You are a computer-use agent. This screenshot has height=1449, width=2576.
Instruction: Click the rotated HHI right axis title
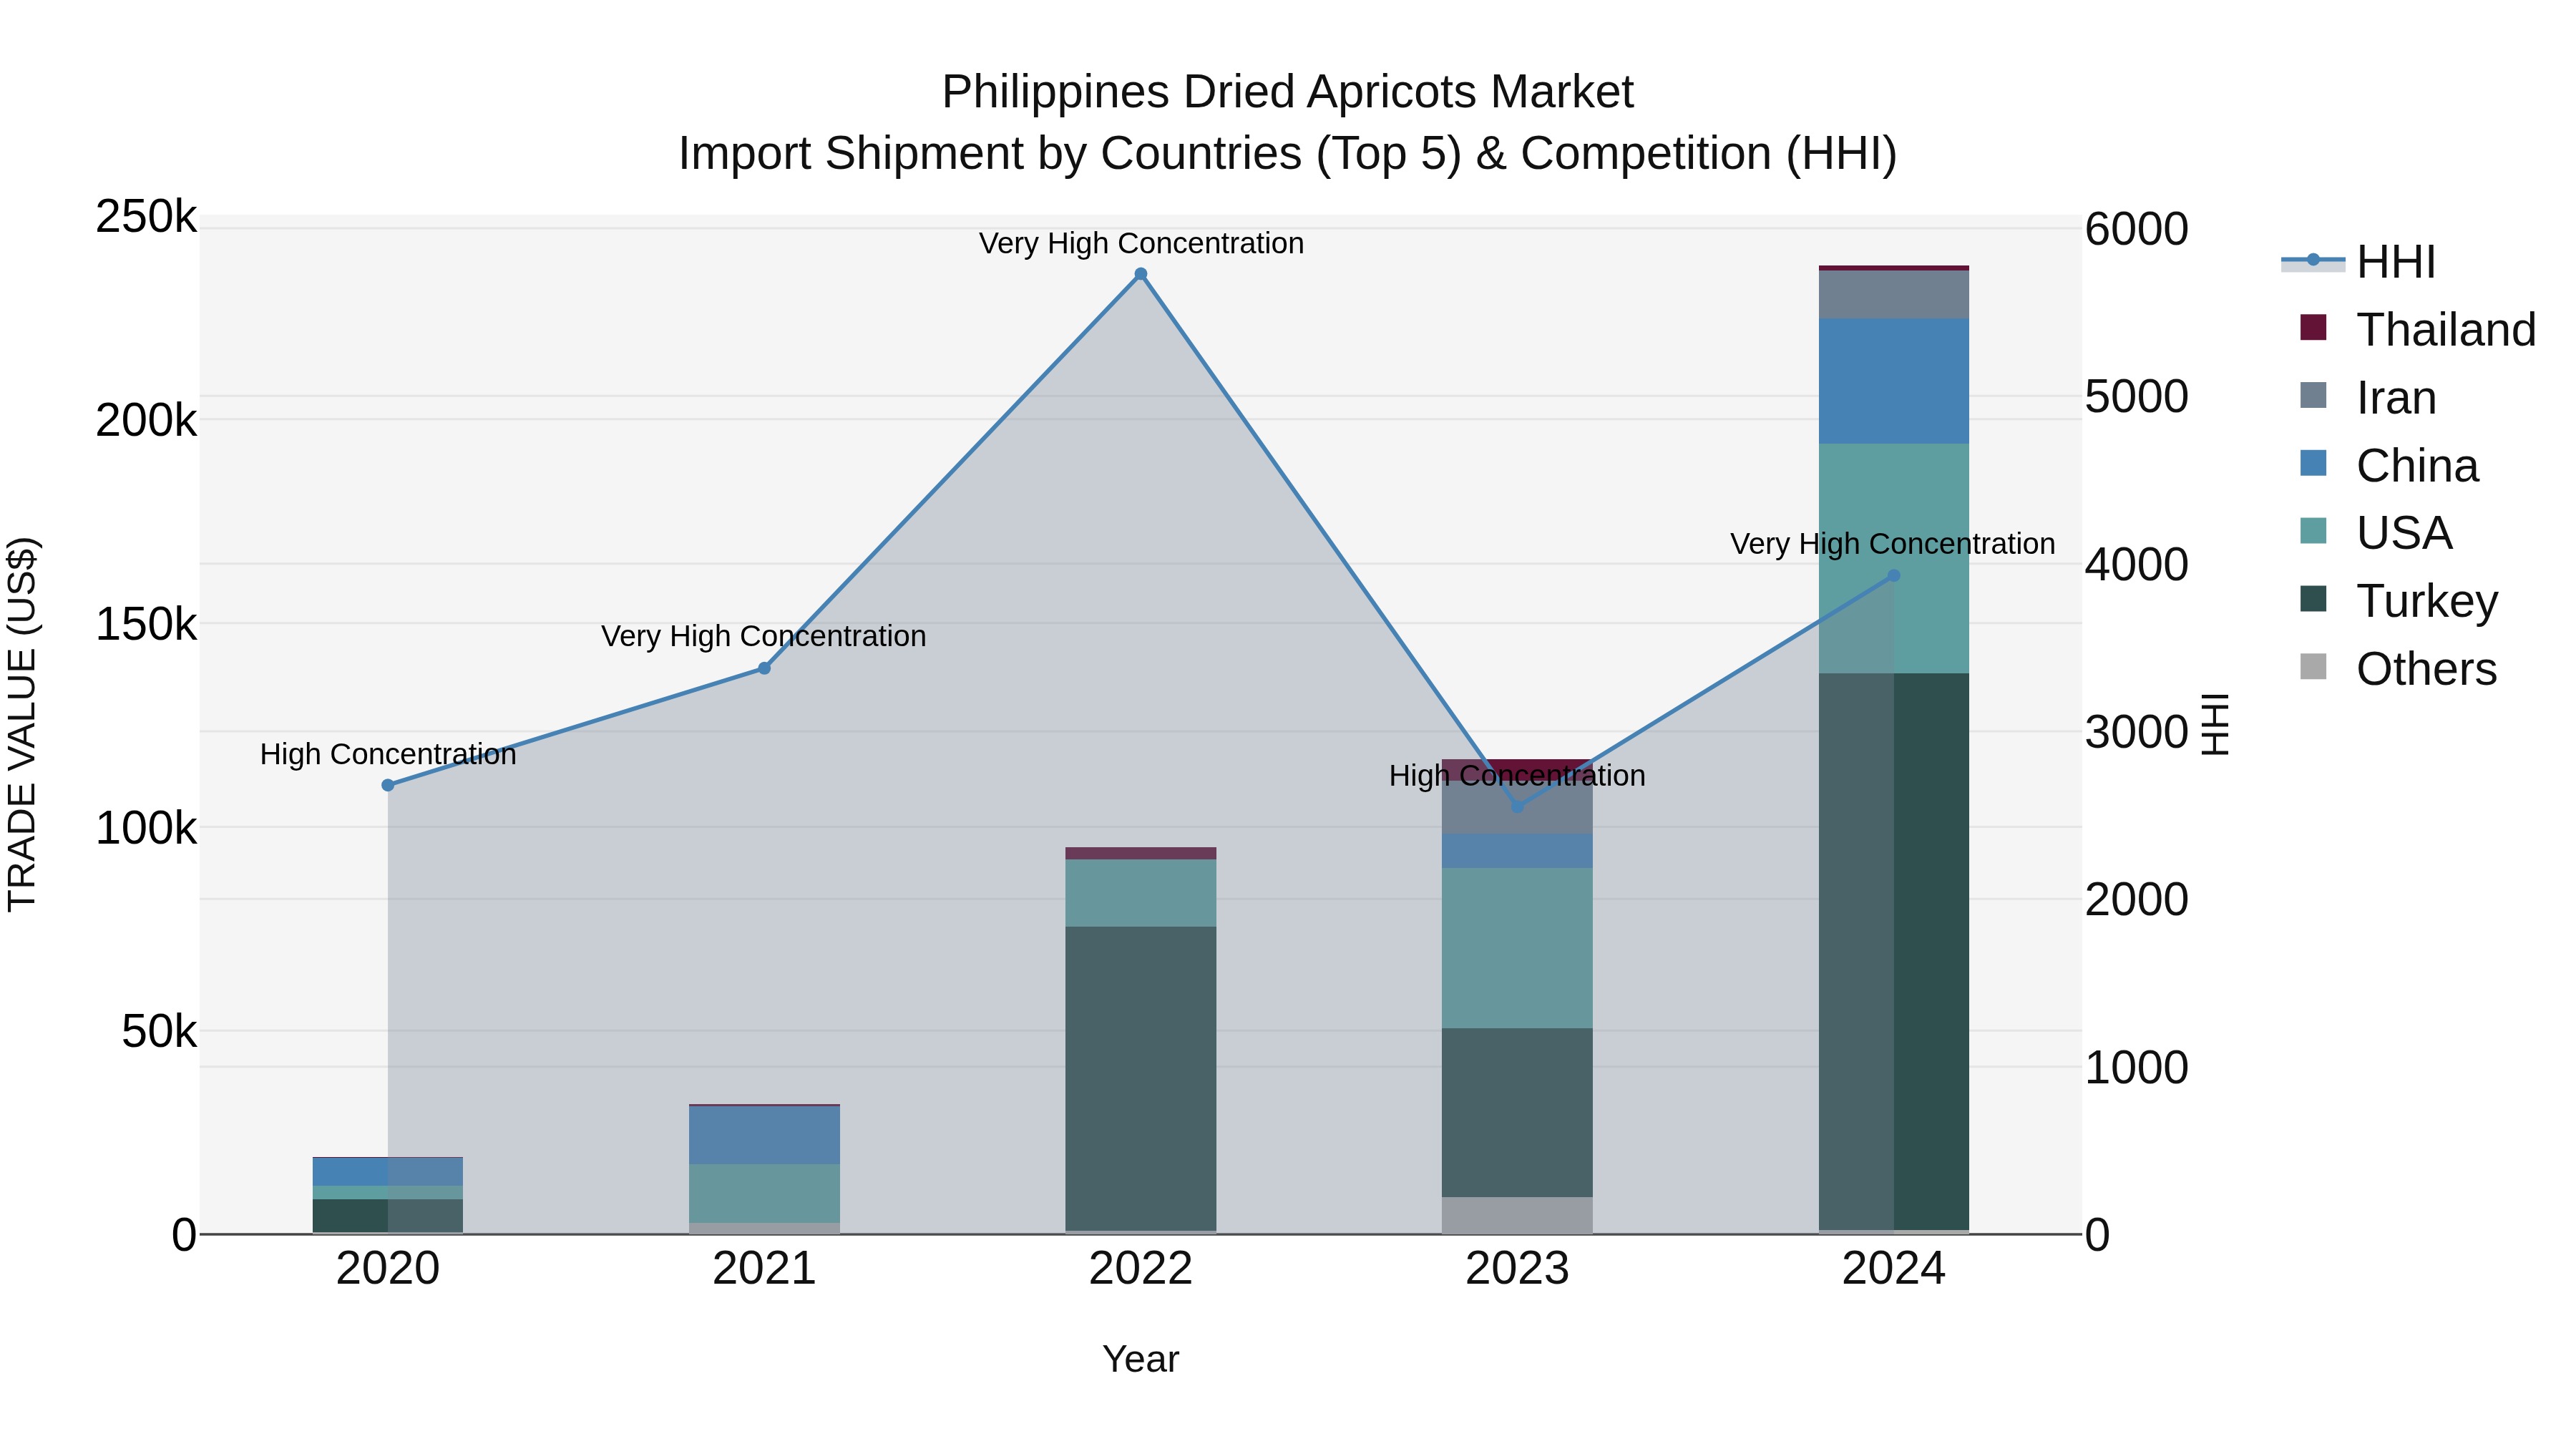tap(2216, 724)
